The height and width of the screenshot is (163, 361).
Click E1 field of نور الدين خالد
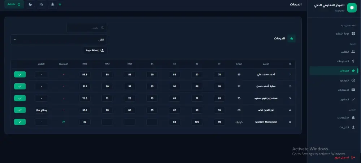pos(219,110)
